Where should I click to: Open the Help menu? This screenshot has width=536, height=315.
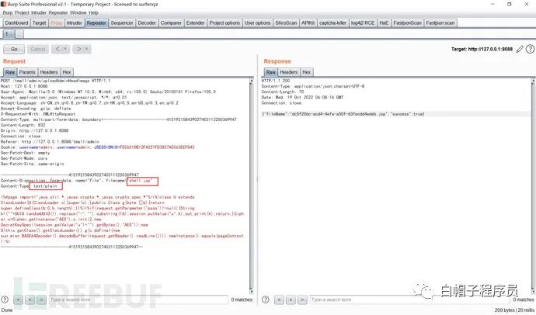click(94, 12)
